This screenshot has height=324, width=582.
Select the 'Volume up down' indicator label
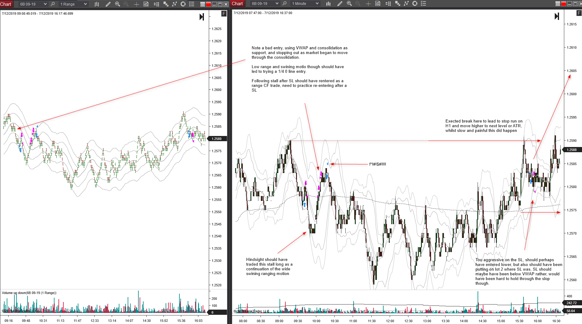coord(29,293)
